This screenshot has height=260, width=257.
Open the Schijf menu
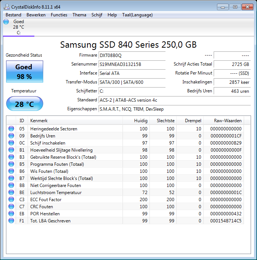pos(97,15)
